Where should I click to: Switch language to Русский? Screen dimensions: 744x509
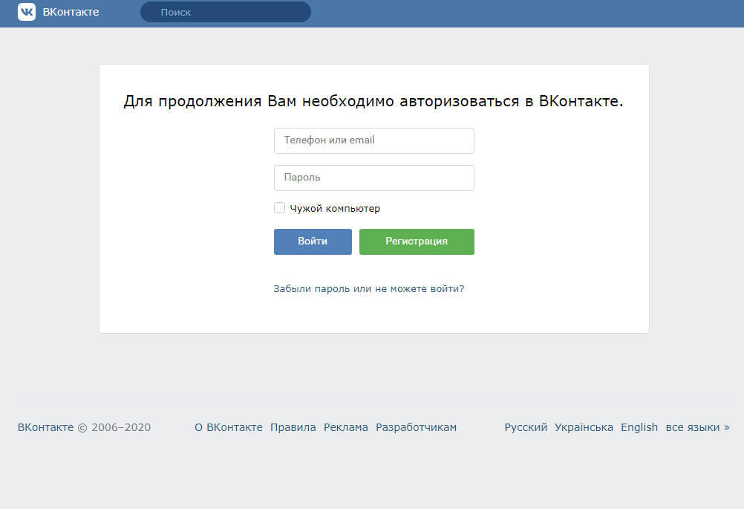tap(526, 427)
